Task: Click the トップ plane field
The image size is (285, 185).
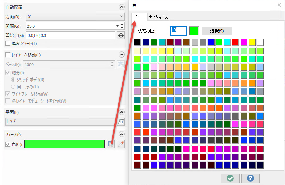Action: (60, 122)
